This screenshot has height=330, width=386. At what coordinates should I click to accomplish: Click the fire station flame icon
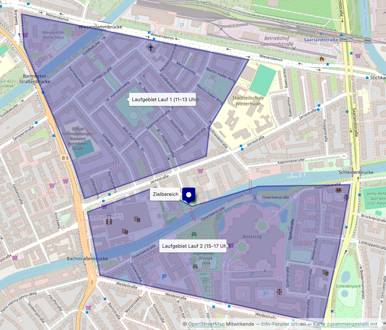coord(322,59)
